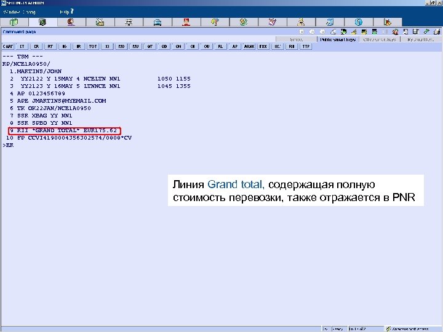The height and width of the screenshot is (332, 443).
Task: Click the TOT smart key button
Action: coord(93,47)
